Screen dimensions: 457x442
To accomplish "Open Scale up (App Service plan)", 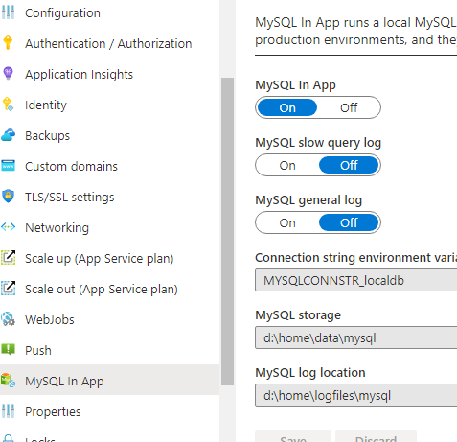I will [100, 259].
